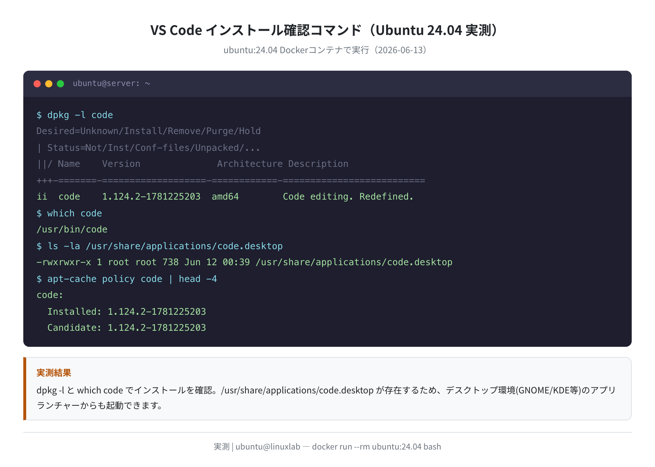Viewport: 655px width, 467px height.
Task: Click 'amd64' in the dpkg output row
Action: click(225, 197)
